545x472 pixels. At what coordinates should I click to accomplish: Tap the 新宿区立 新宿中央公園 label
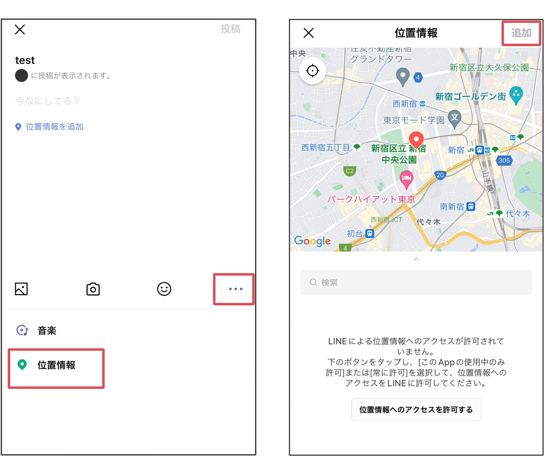(x=399, y=154)
